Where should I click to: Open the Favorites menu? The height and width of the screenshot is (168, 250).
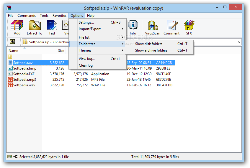[59, 15]
